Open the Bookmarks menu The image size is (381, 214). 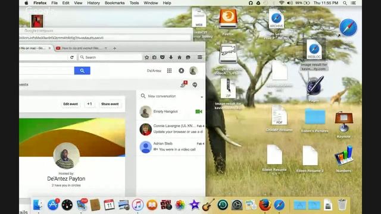click(x=114, y=3)
